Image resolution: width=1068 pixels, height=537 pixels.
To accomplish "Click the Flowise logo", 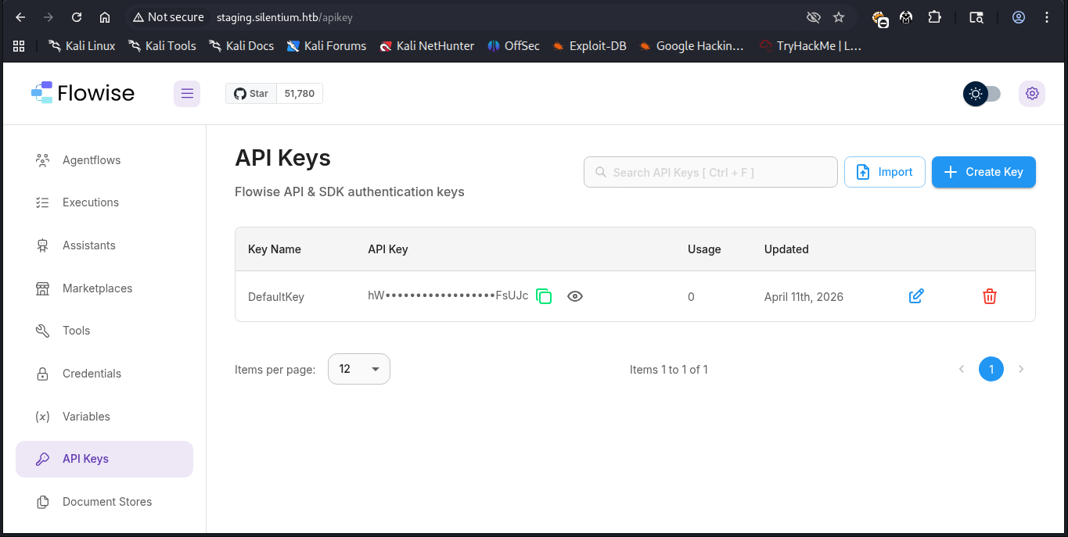I will tap(83, 93).
